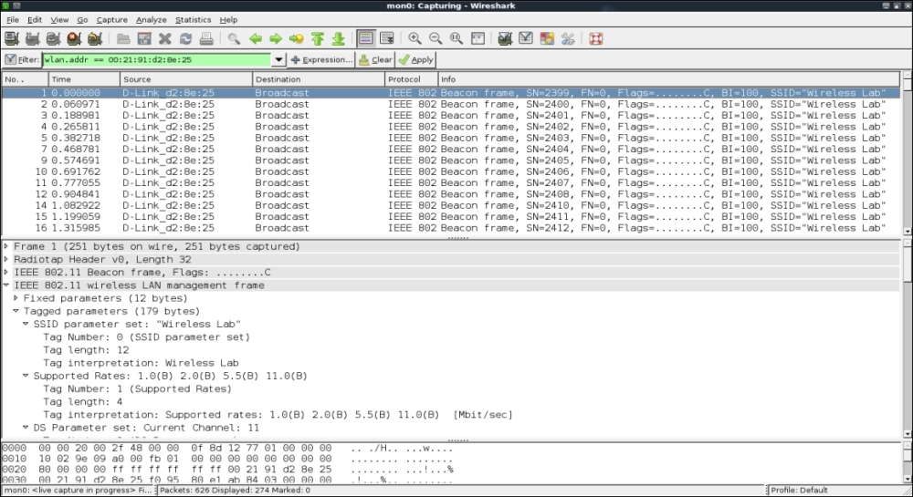Apply the display filter
Image resolution: width=913 pixels, height=497 pixels.
[415, 60]
